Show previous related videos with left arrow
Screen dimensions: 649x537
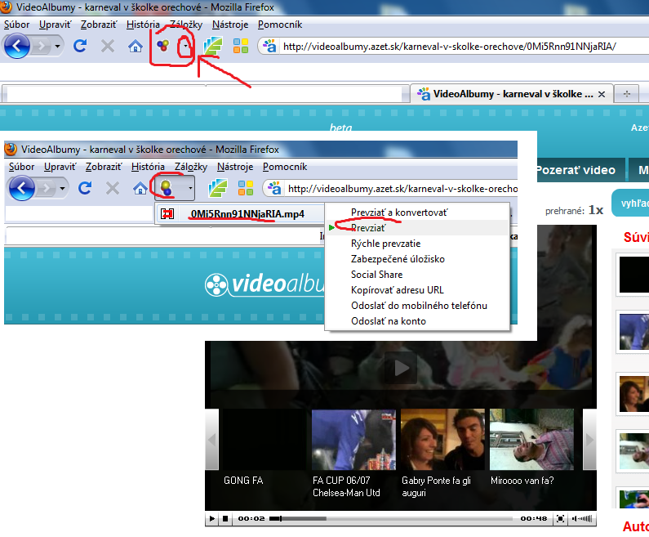[212, 439]
